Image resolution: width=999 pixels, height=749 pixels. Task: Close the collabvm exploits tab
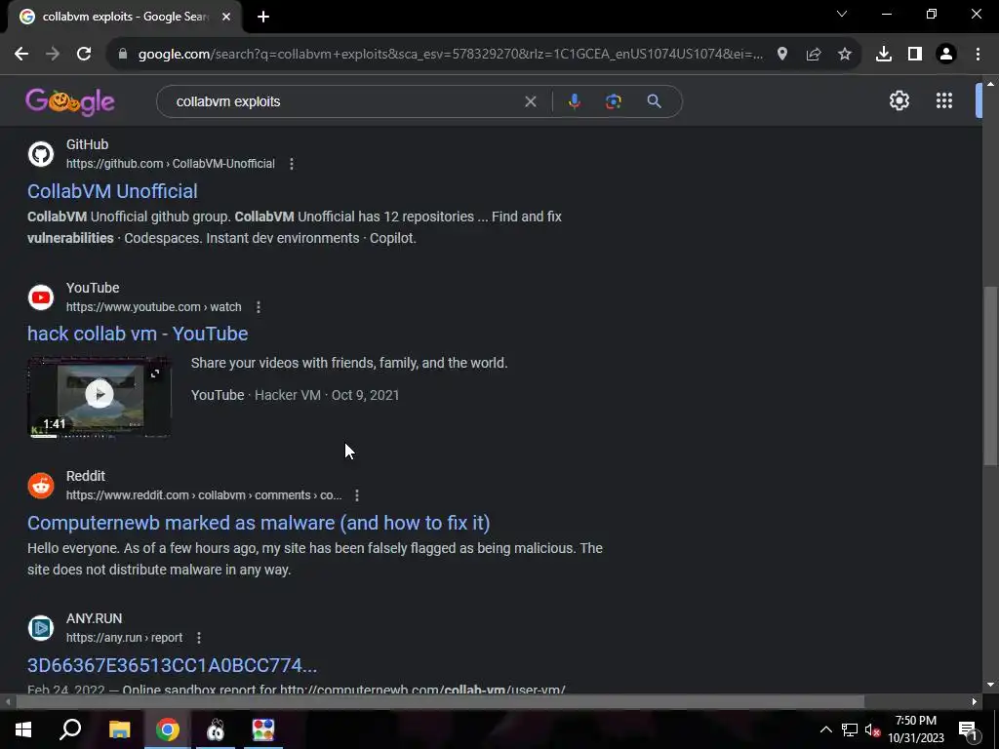226,18
